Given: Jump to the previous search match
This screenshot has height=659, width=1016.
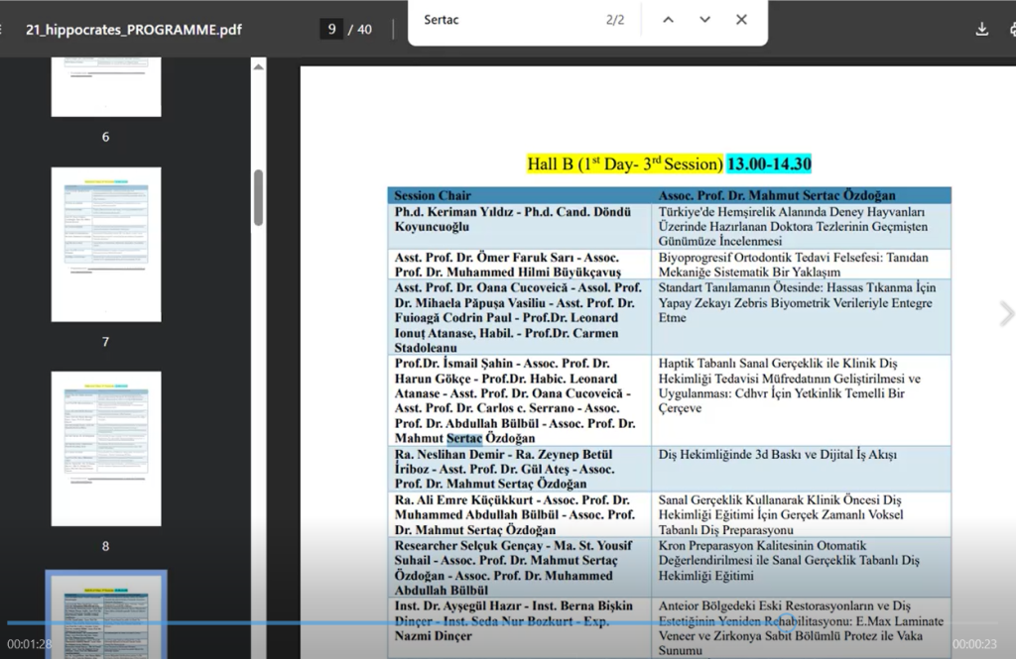Looking at the screenshot, I should (x=668, y=20).
